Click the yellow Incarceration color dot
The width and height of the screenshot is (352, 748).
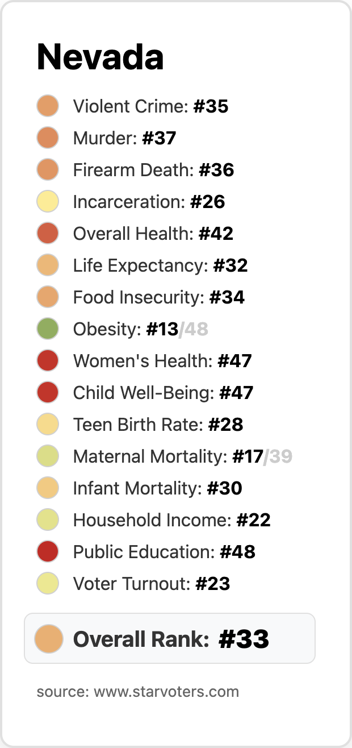point(48,202)
